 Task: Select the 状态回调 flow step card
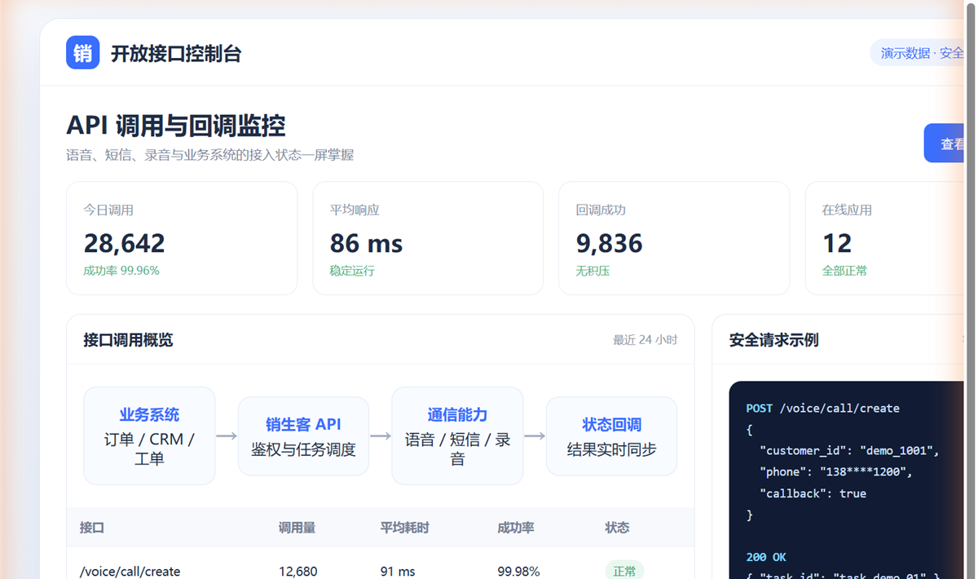[611, 435]
